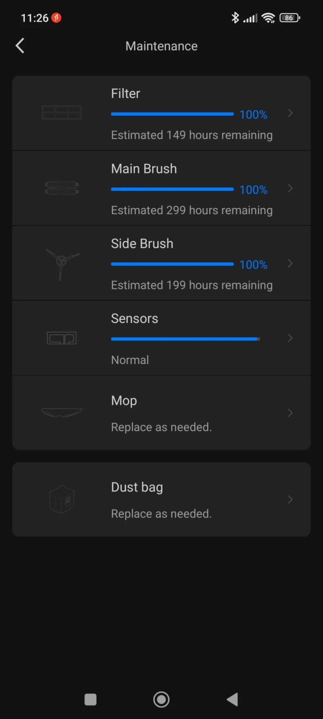The image size is (323, 719).
Task: Tap the Sensors icon
Action: click(x=62, y=338)
